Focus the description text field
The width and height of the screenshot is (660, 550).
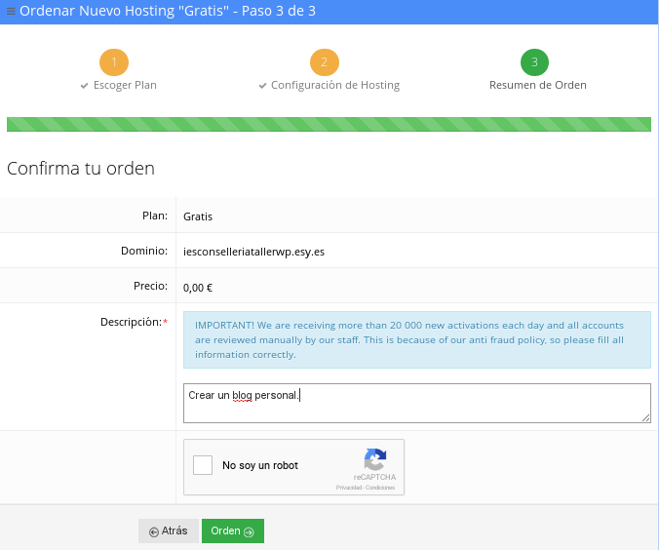(416, 403)
